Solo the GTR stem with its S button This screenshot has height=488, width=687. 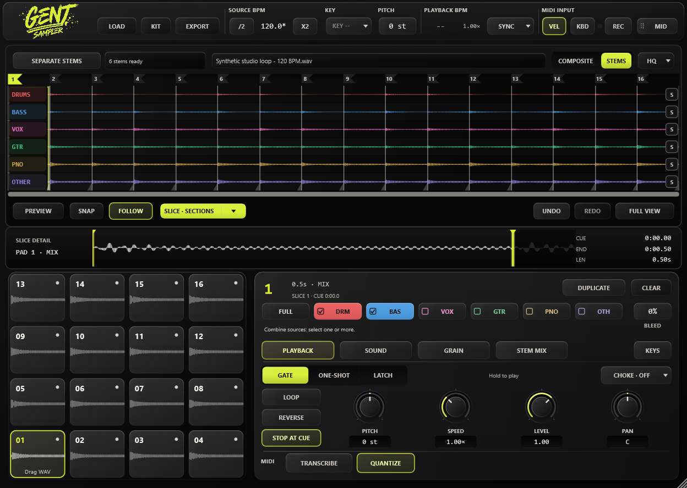pos(671,147)
